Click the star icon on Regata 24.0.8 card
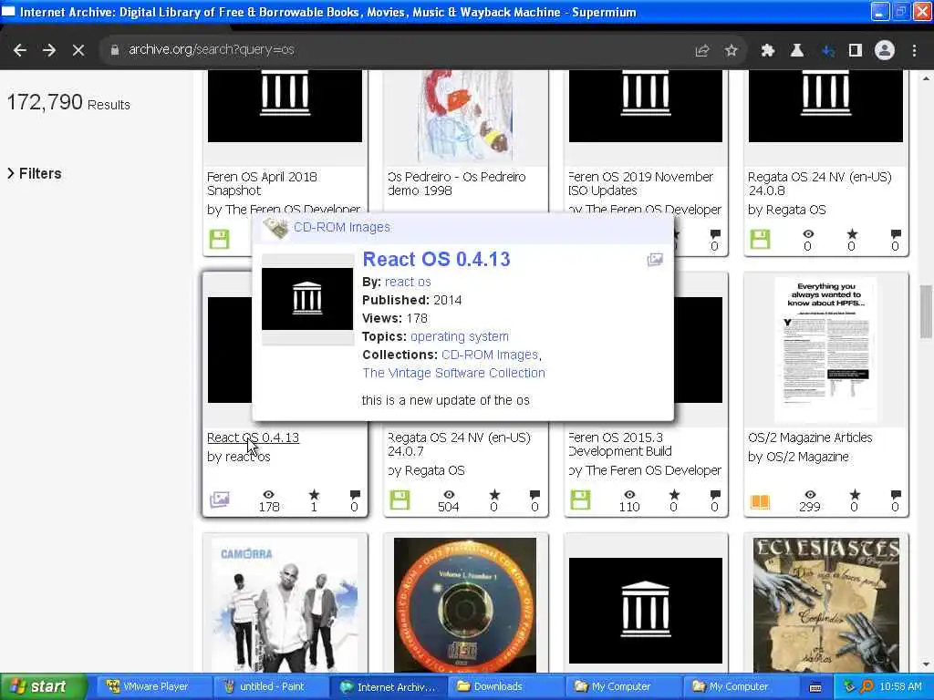Viewport: 934px width, 700px height. (852, 234)
